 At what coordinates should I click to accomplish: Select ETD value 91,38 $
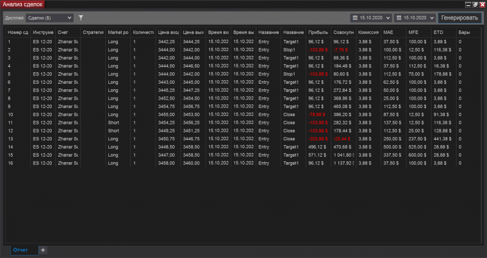(x=441, y=115)
